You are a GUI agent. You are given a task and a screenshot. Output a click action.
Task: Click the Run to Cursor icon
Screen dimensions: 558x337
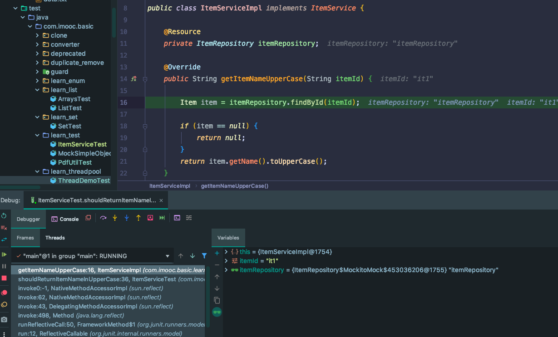162,218
